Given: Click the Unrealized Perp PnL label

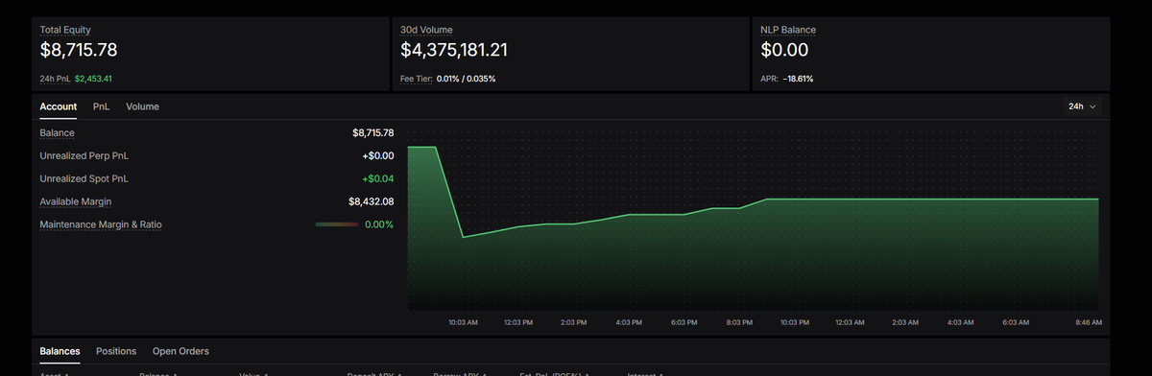Looking at the screenshot, I should 84,155.
